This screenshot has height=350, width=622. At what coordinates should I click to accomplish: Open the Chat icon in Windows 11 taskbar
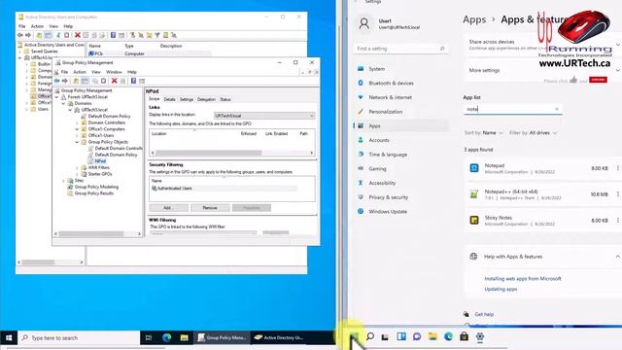[417, 336]
